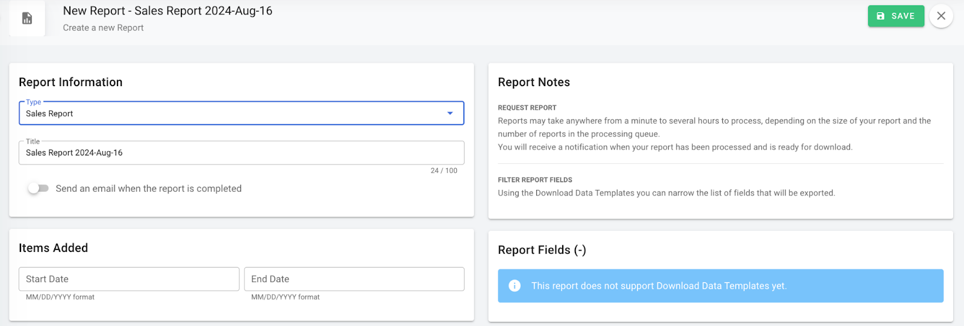This screenshot has height=326, width=964.
Task: Click the REQUEST REPORT notes label
Action: tap(527, 108)
